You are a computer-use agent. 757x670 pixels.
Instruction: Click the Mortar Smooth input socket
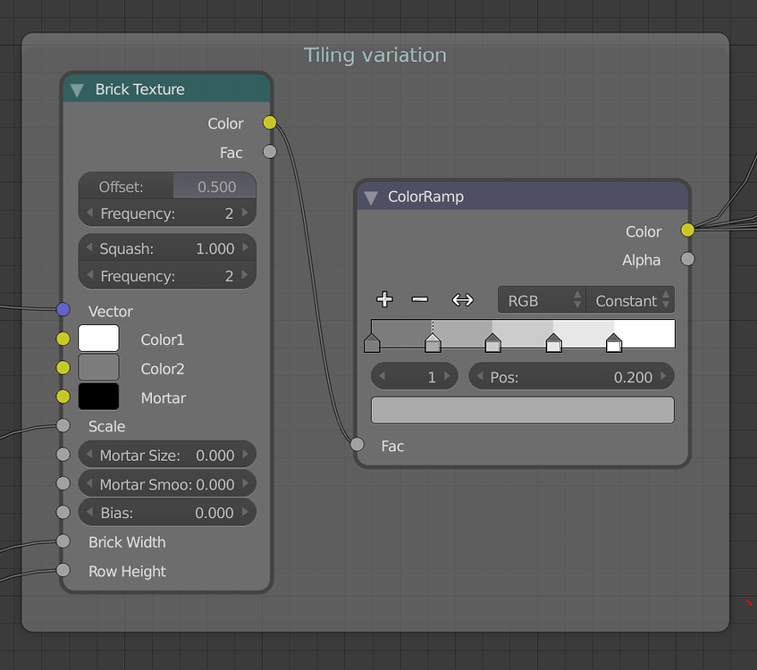63,483
